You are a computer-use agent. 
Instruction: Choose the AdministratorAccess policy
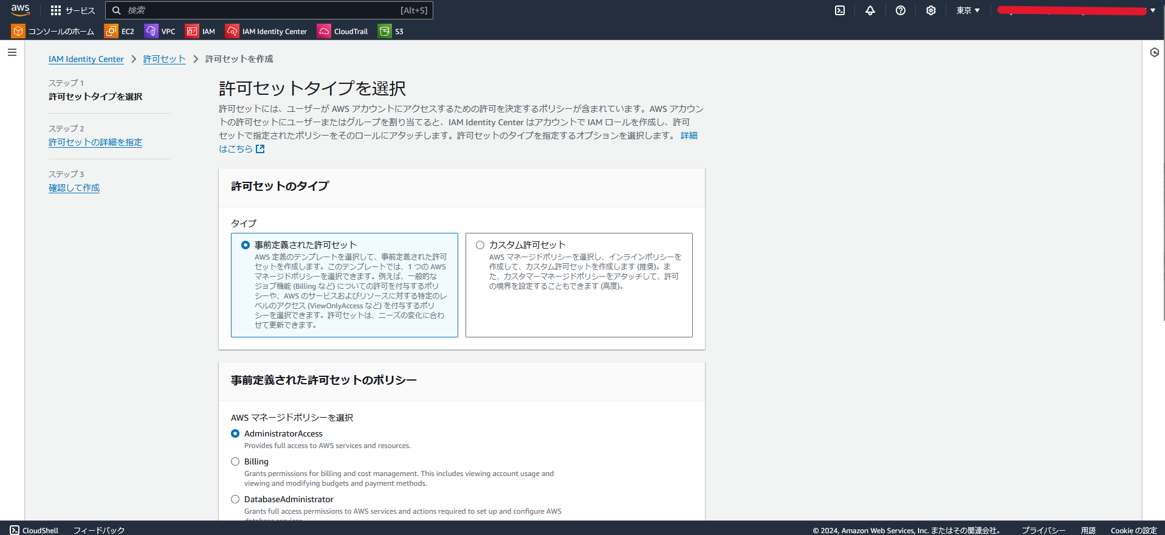(235, 433)
